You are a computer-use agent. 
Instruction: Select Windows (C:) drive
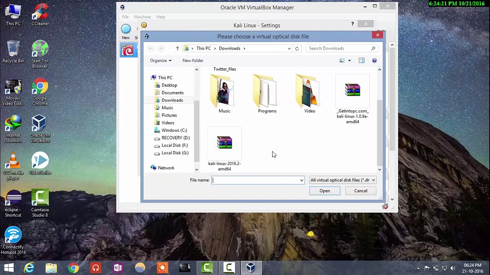[x=174, y=130]
